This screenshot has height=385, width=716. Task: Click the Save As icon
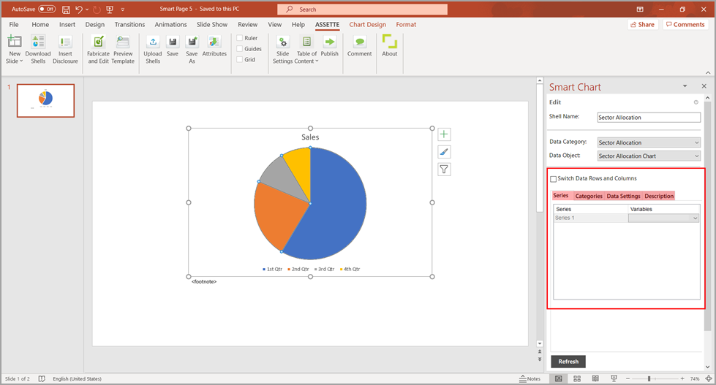(x=192, y=42)
